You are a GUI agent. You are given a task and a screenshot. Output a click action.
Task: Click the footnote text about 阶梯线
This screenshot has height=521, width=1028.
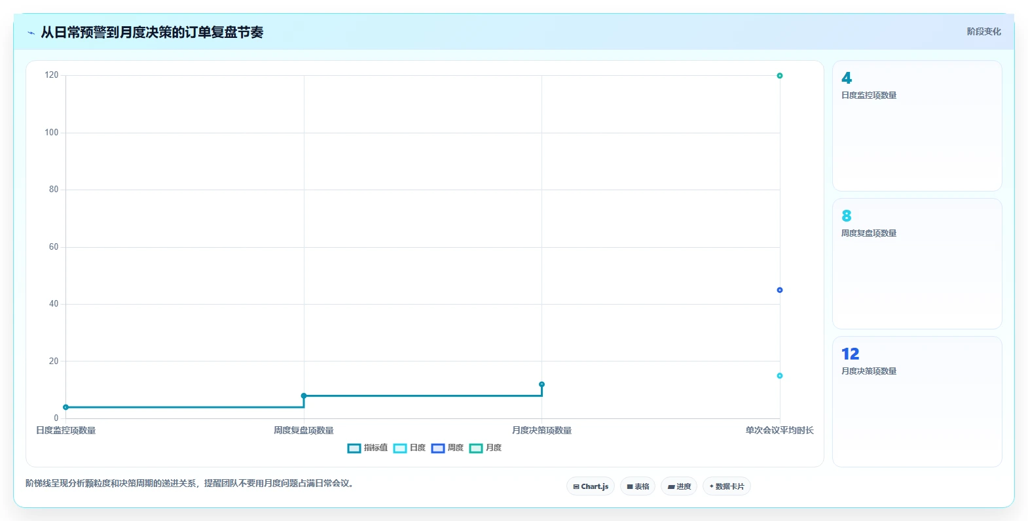tap(189, 484)
